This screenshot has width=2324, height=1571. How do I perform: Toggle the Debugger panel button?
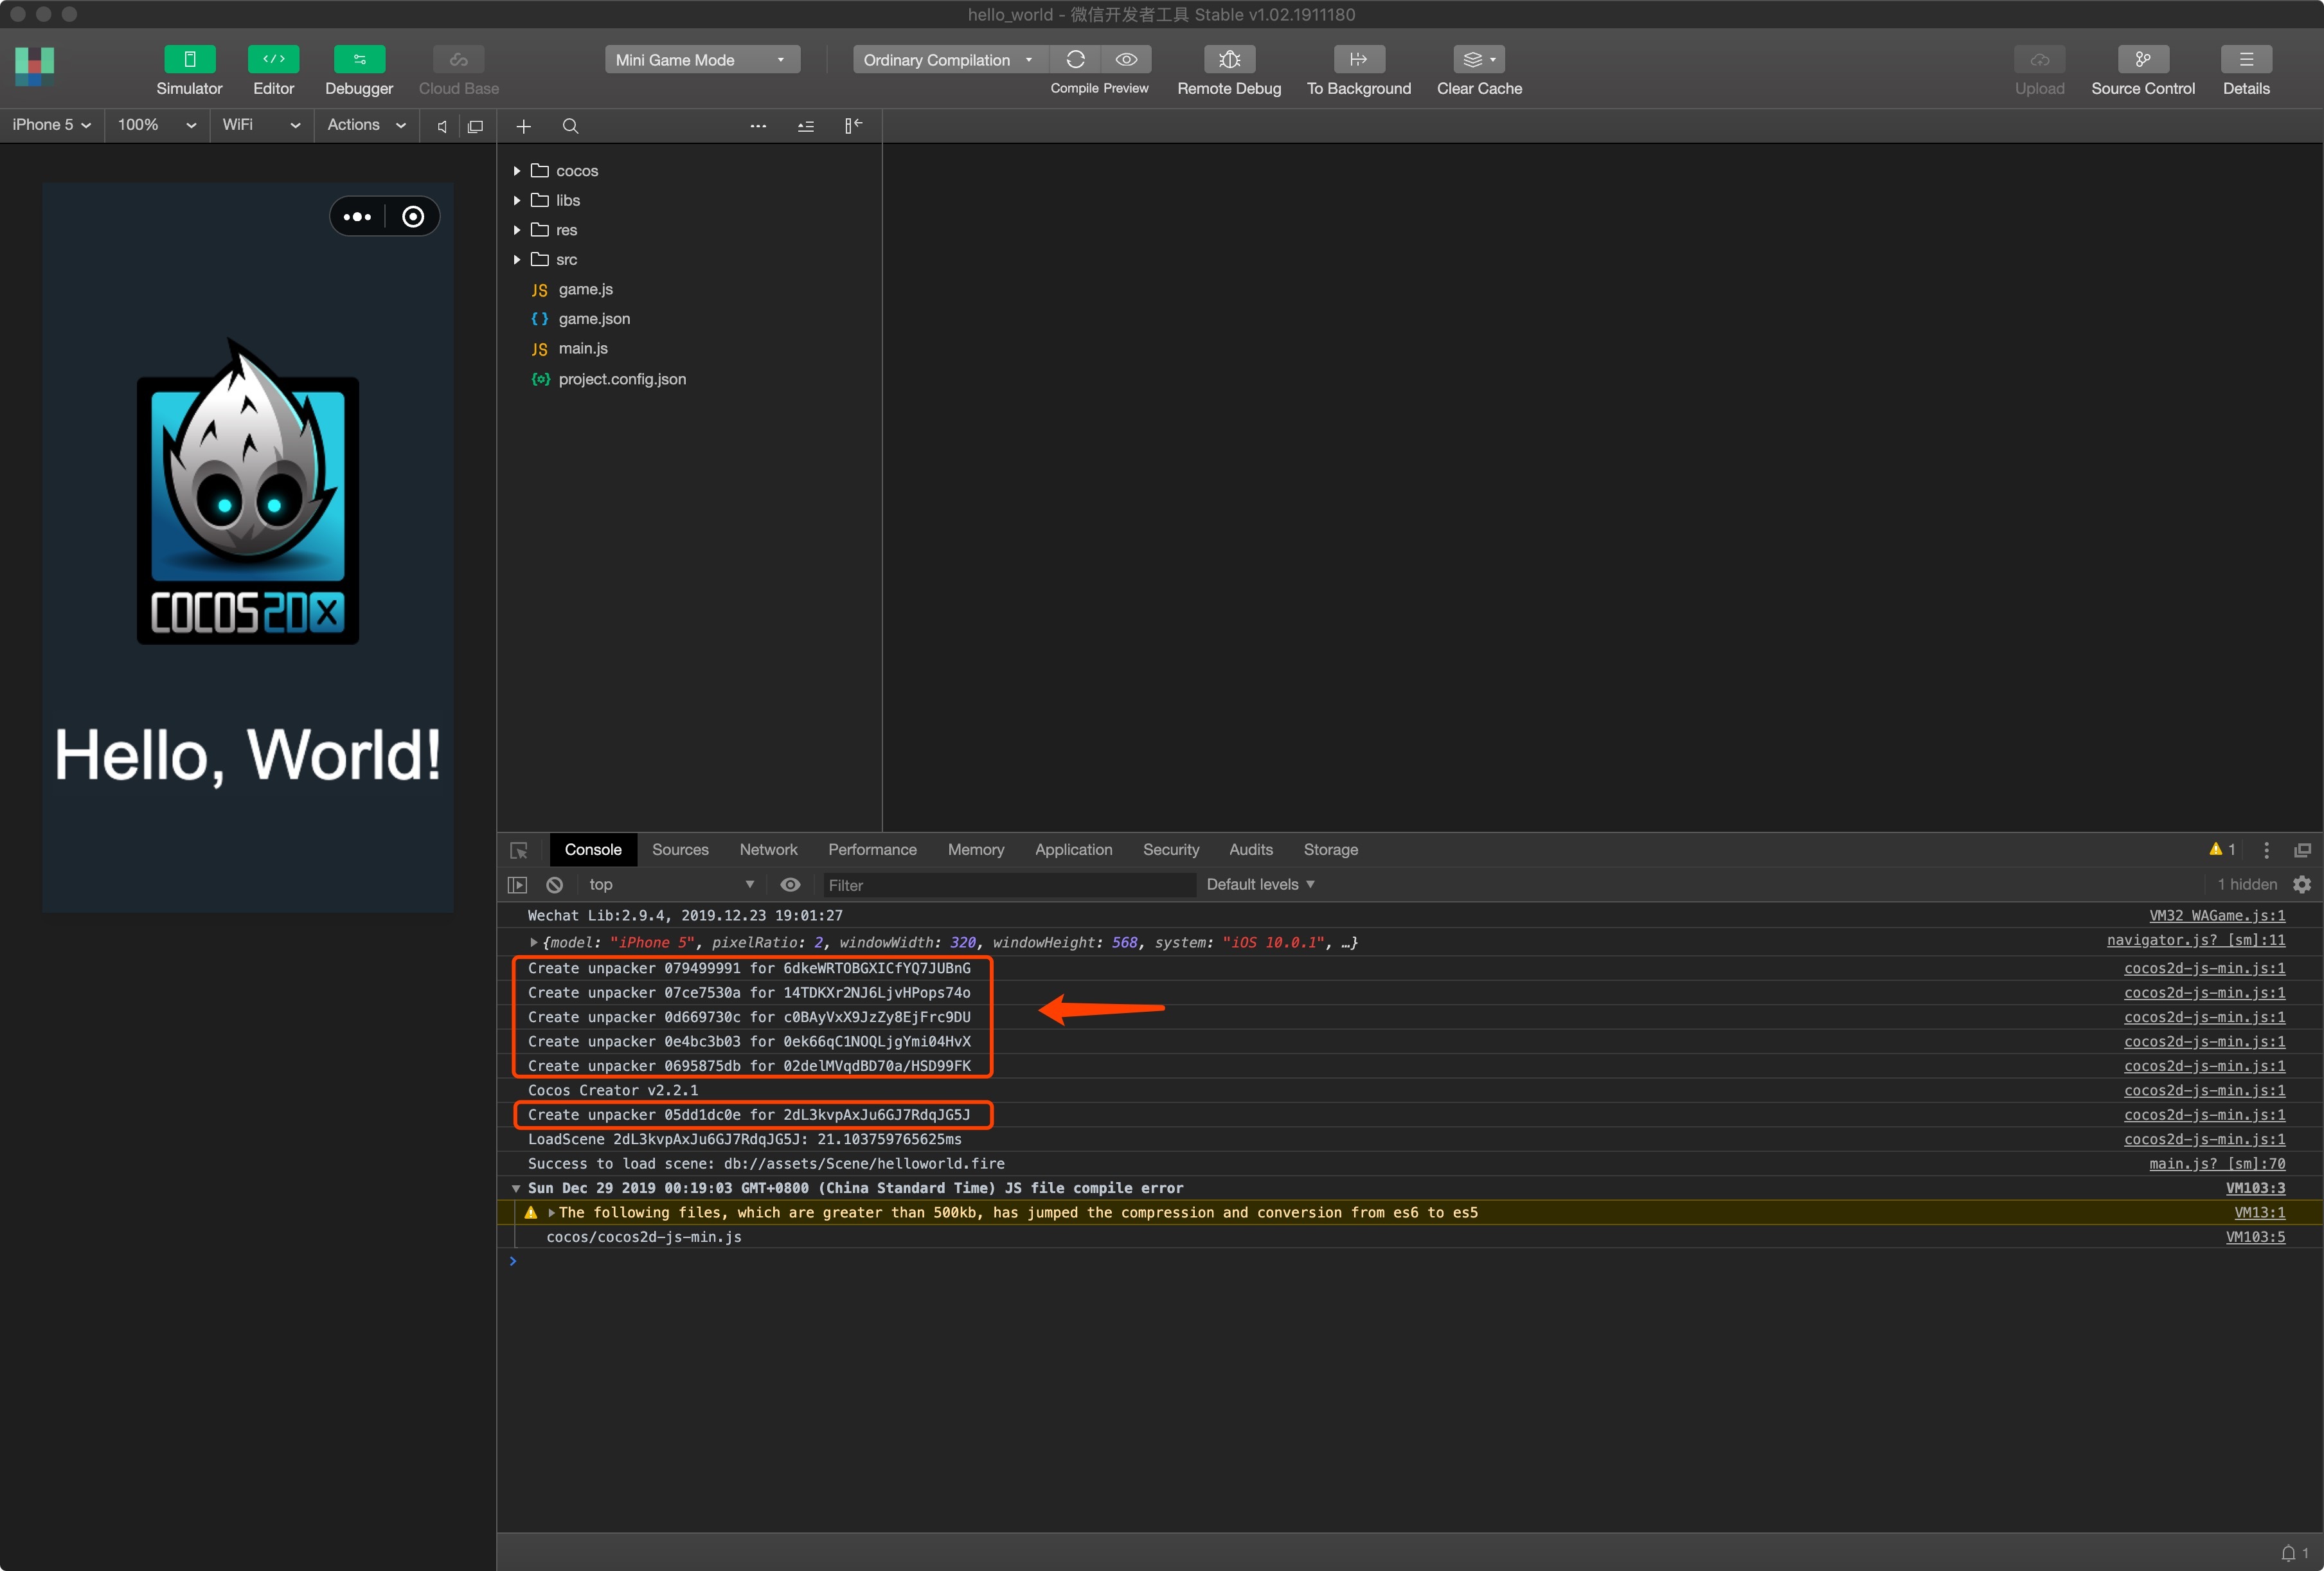pyautogui.click(x=359, y=59)
